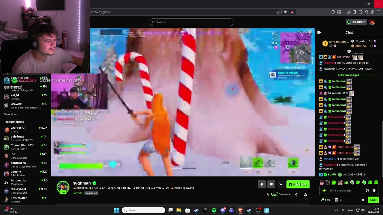The height and width of the screenshot is (215, 383).
Task: Open recommended channel controldec
Action: click(x=25, y=165)
